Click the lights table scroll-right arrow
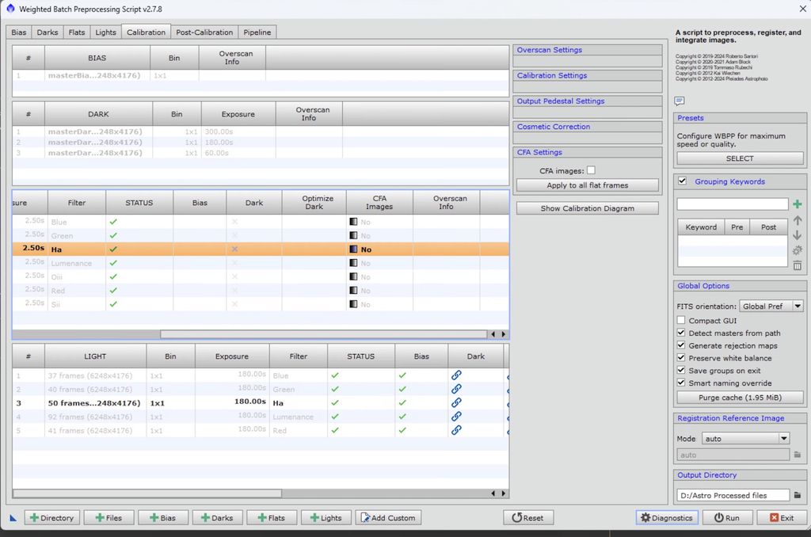The image size is (811, 537). click(503, 493)
